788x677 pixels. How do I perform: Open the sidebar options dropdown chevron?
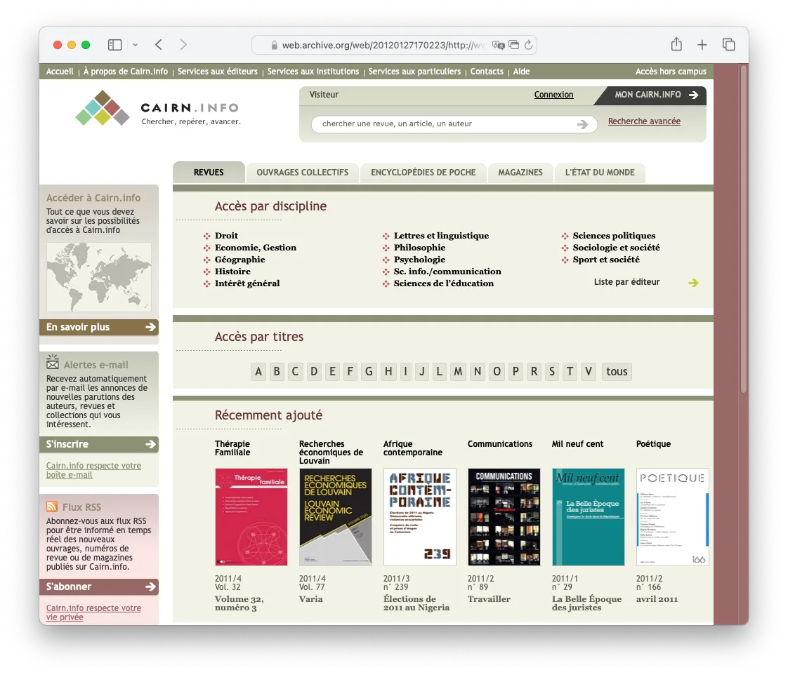(135, 45)
